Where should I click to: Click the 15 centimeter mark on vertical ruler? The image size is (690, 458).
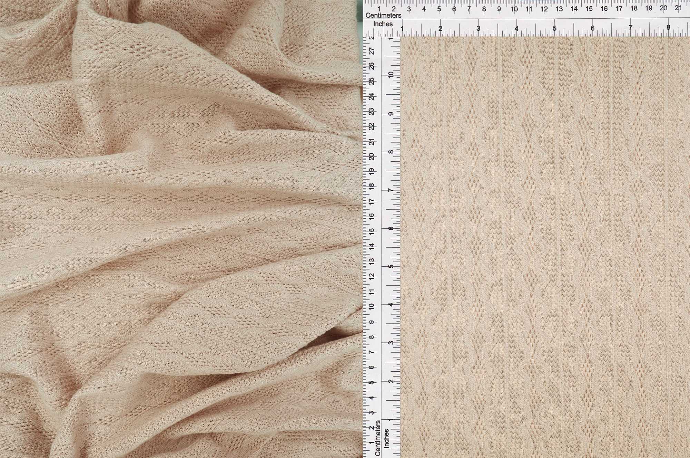(371, 231)
